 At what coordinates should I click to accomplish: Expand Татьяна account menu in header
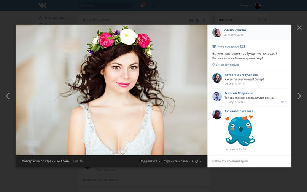click(252, 5)
